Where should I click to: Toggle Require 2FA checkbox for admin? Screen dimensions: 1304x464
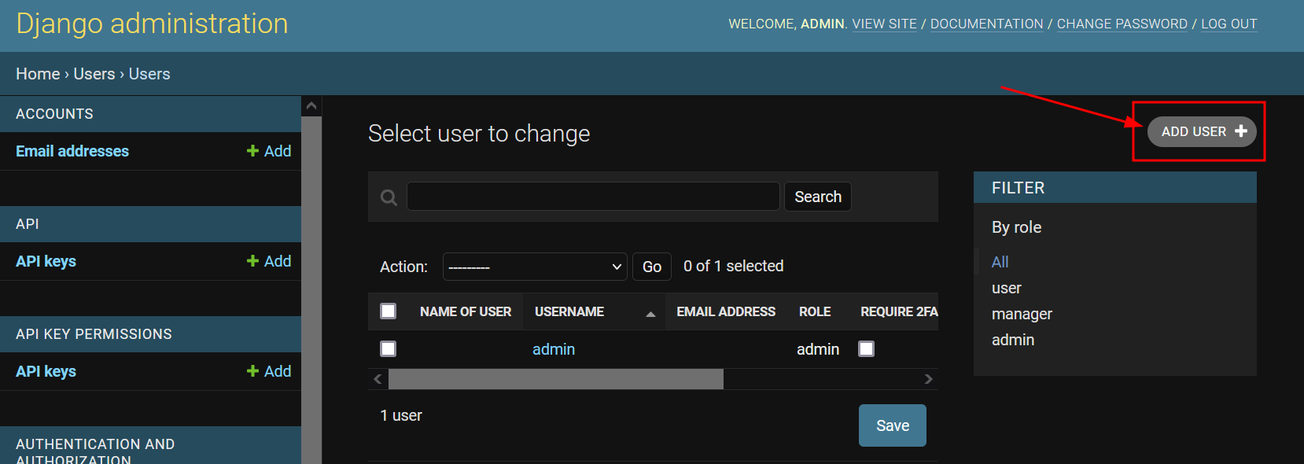coord(866,348)
